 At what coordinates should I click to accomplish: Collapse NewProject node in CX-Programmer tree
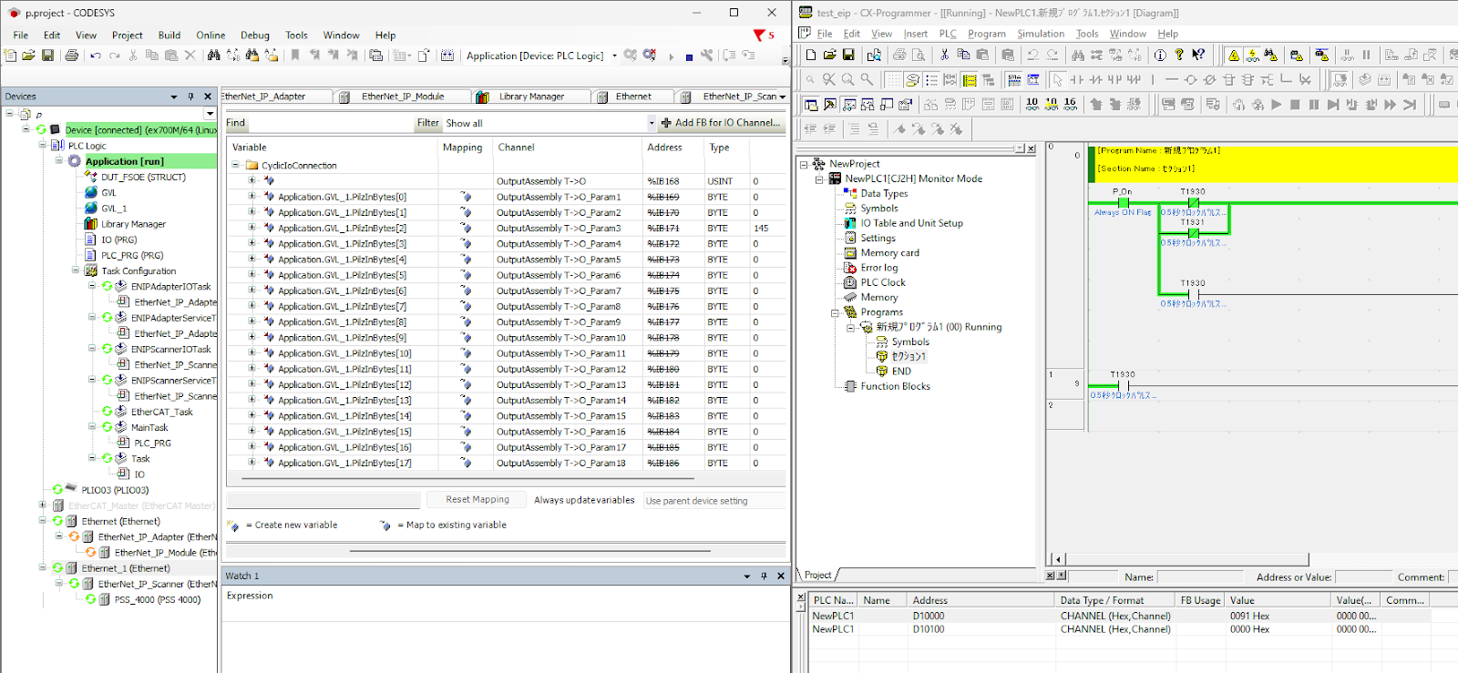pos(804,164)
